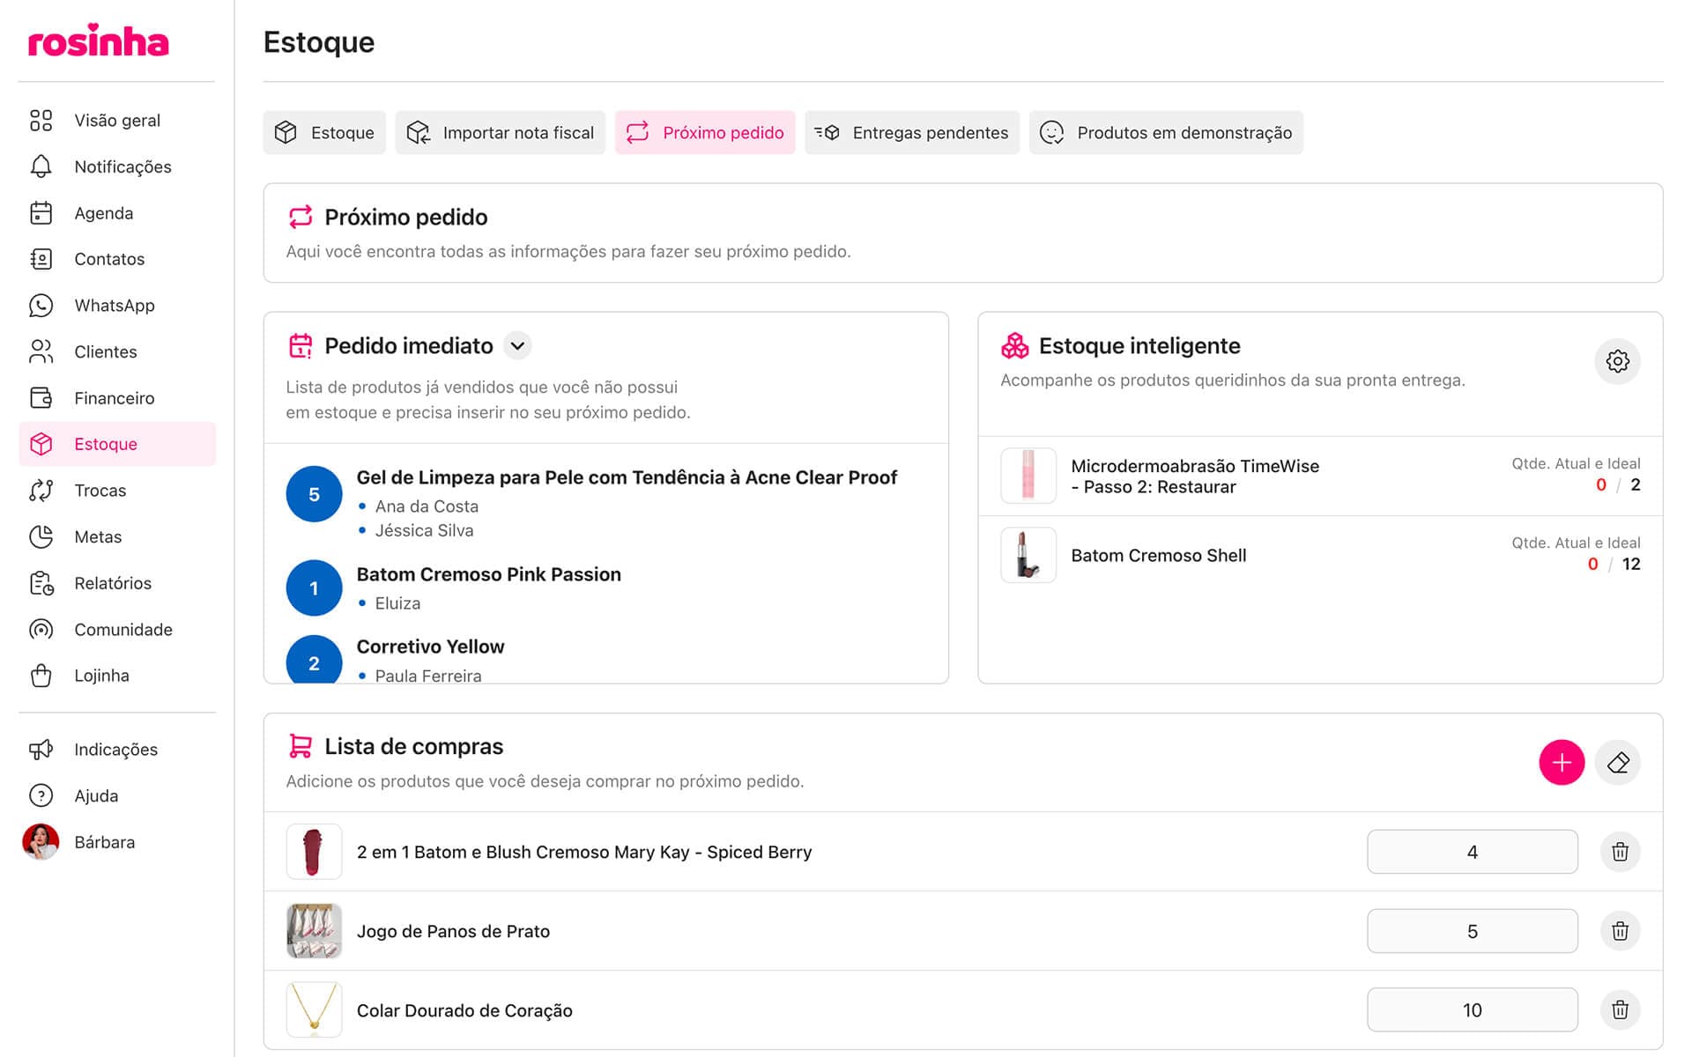The image size is (1692, 1057).
Task: Open the Ajuda help link
Action: click(95, 796)
